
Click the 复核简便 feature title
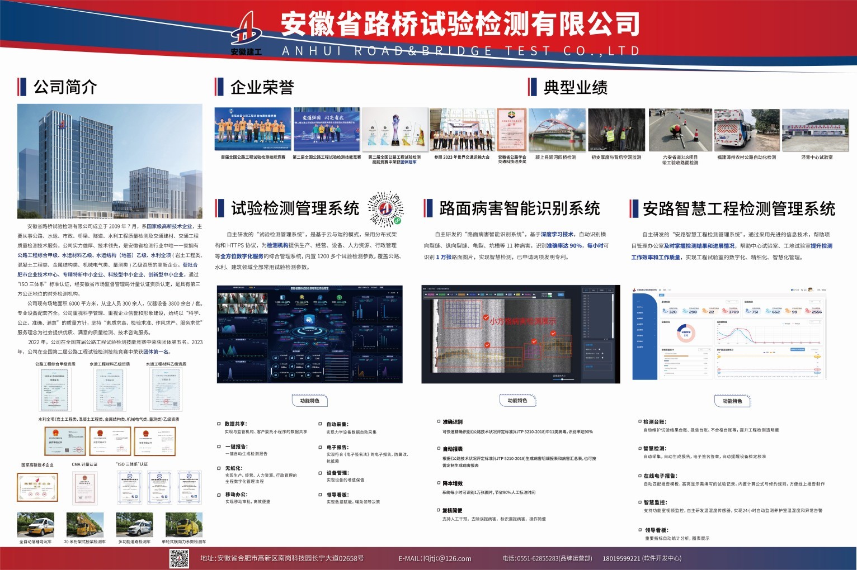coord(453,510)
